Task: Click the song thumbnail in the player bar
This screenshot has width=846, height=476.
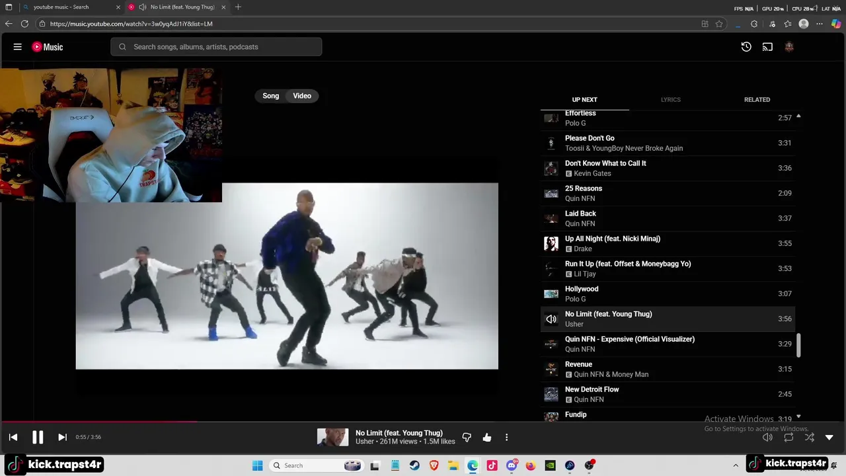Action: coord(332,437)
